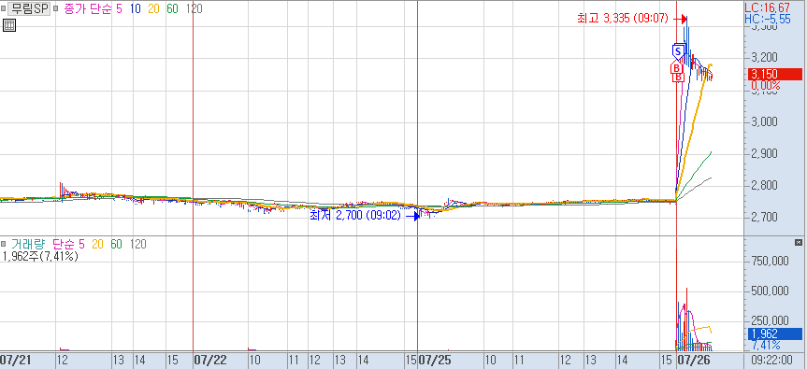Click the 7,41% label under the volume tag
The height and width of the screenshot is (369, 807).
click(767, 345)
